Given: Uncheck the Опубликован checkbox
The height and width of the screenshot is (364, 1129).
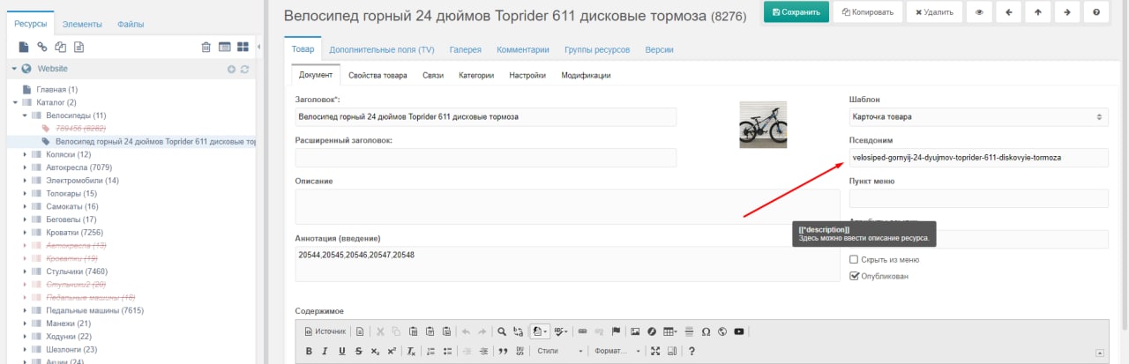Looking at the screenshot, I should click(854, 276).
